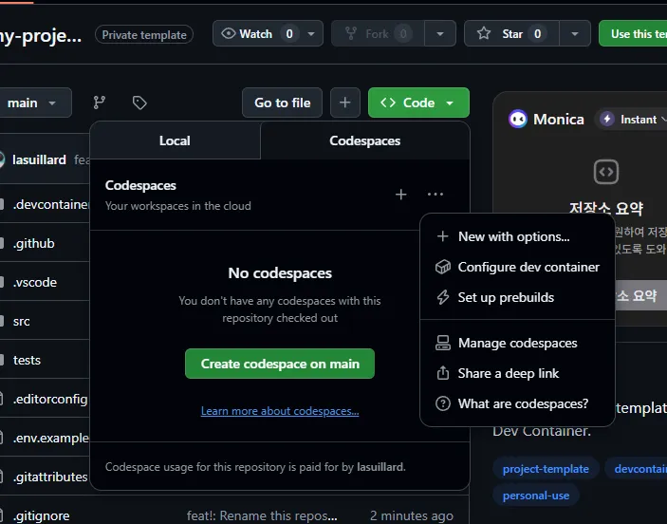The image size is (667, 524).
Task: Click the project-template topic tag
Action: point(546,469)
